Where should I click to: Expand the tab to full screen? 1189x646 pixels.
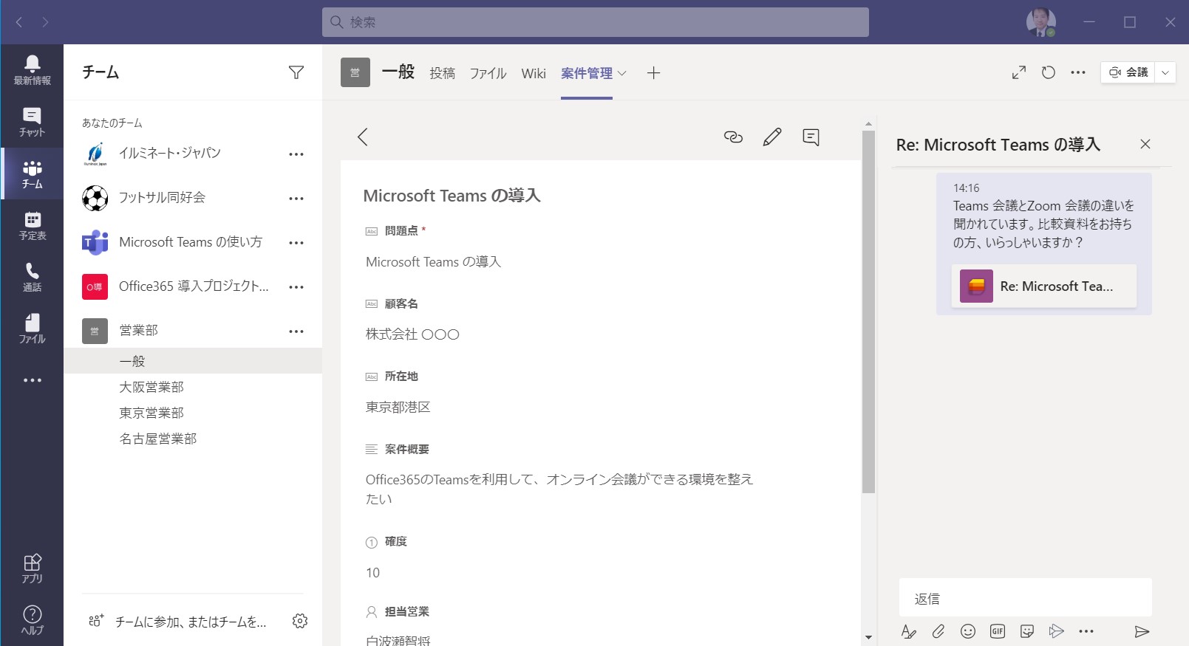[1019, 72]
